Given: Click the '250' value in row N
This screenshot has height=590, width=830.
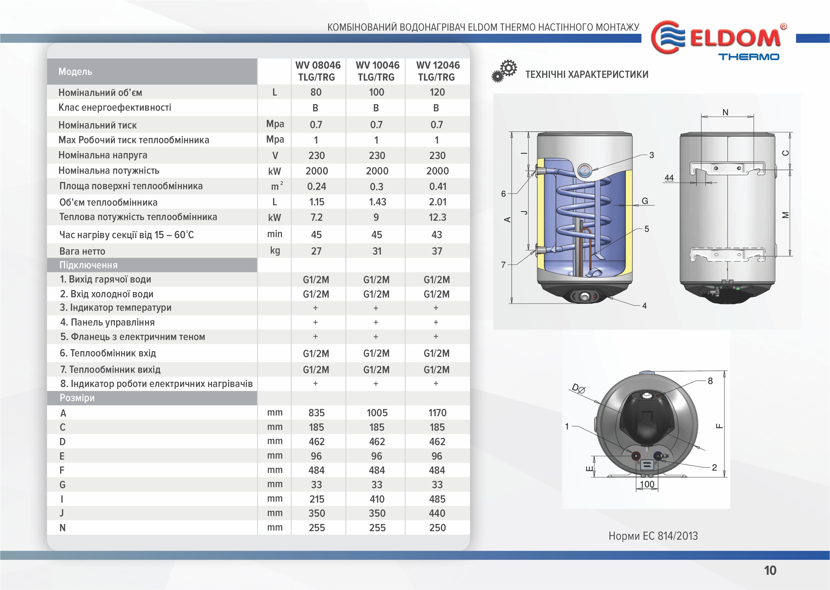Looking at the screenshot, I should click(x=437, y=528).
